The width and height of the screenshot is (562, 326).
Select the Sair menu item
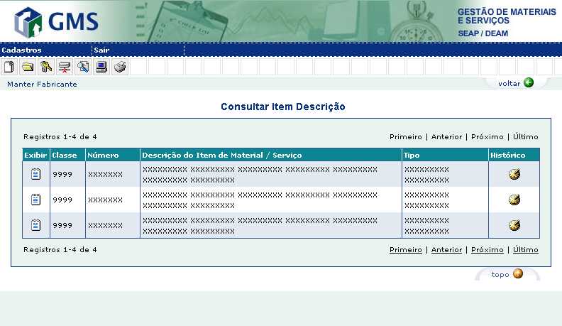tap(101, 50)
